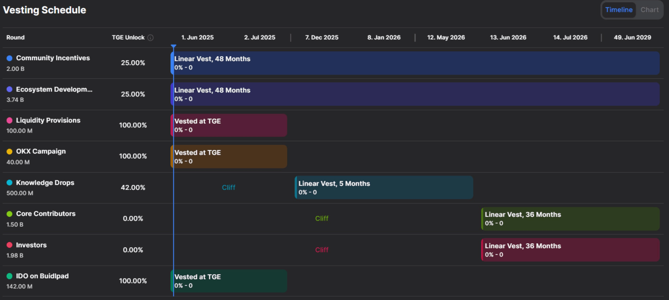Click the Core Contributors Cliff label

[x=321, y=219]
